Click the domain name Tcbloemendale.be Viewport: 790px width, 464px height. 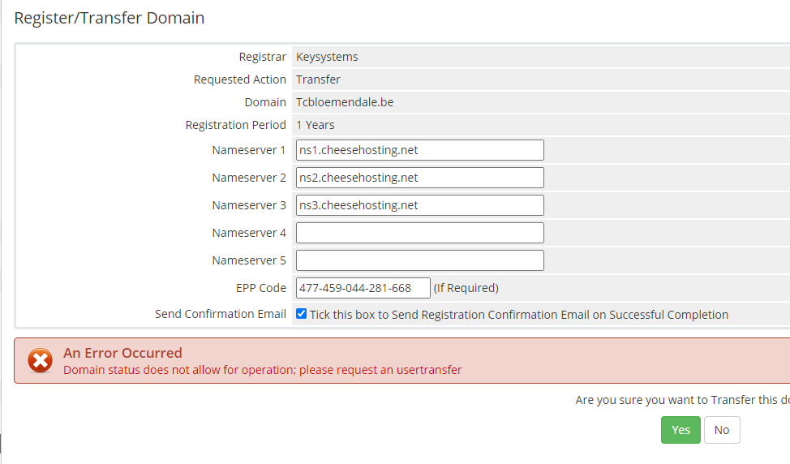(x=345, y=102)
